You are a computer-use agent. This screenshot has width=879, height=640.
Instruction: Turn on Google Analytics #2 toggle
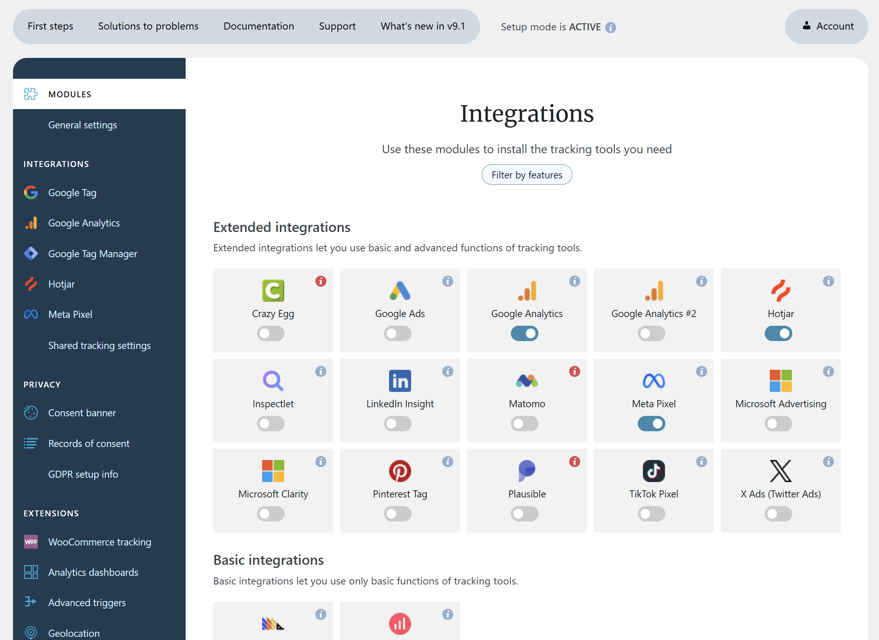[652, 334]
